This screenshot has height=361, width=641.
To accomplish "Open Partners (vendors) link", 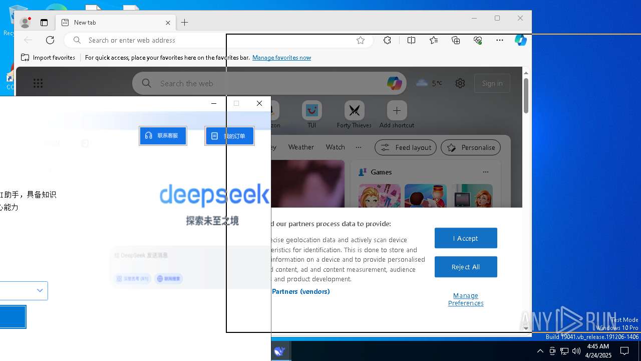I will pos(300,291).
